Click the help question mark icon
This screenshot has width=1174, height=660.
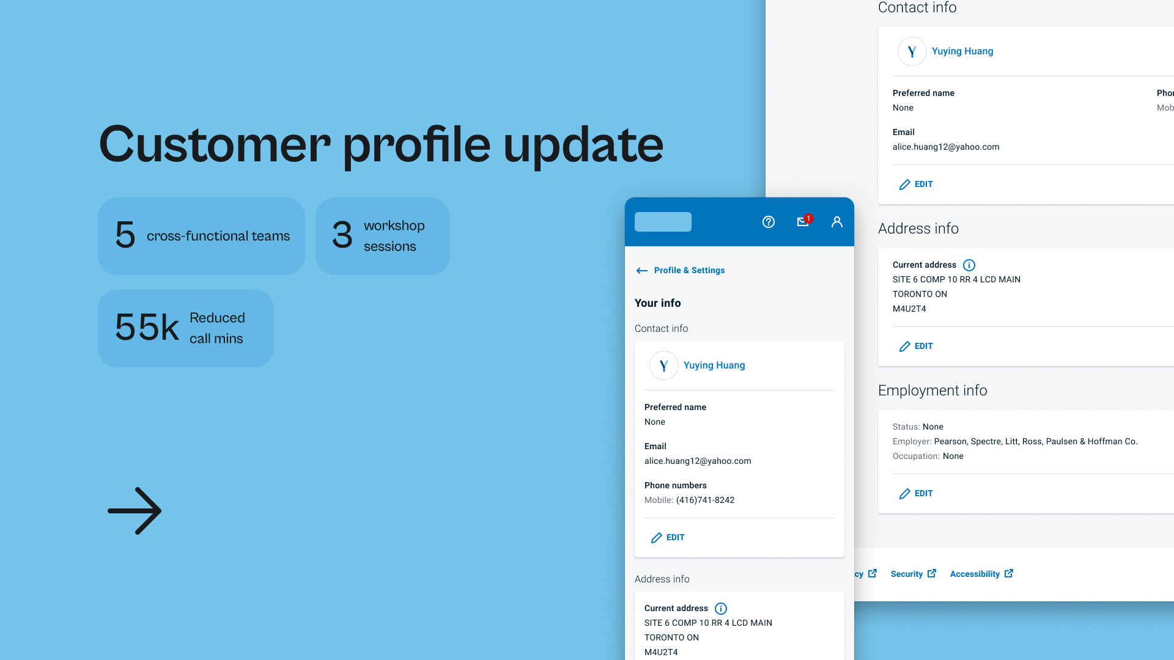coord(769,222)
